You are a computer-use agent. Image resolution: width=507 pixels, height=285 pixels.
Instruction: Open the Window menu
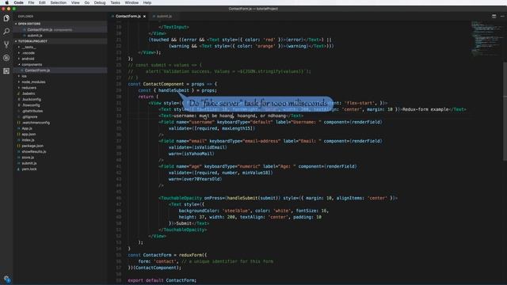coord(132,2)
